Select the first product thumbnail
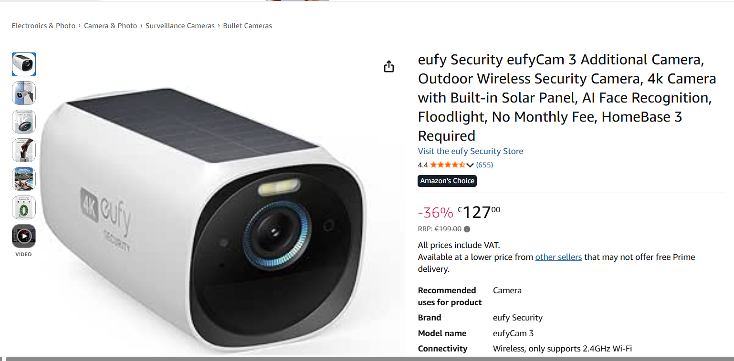This screenshot has height=361, width=734. (24, 64)
